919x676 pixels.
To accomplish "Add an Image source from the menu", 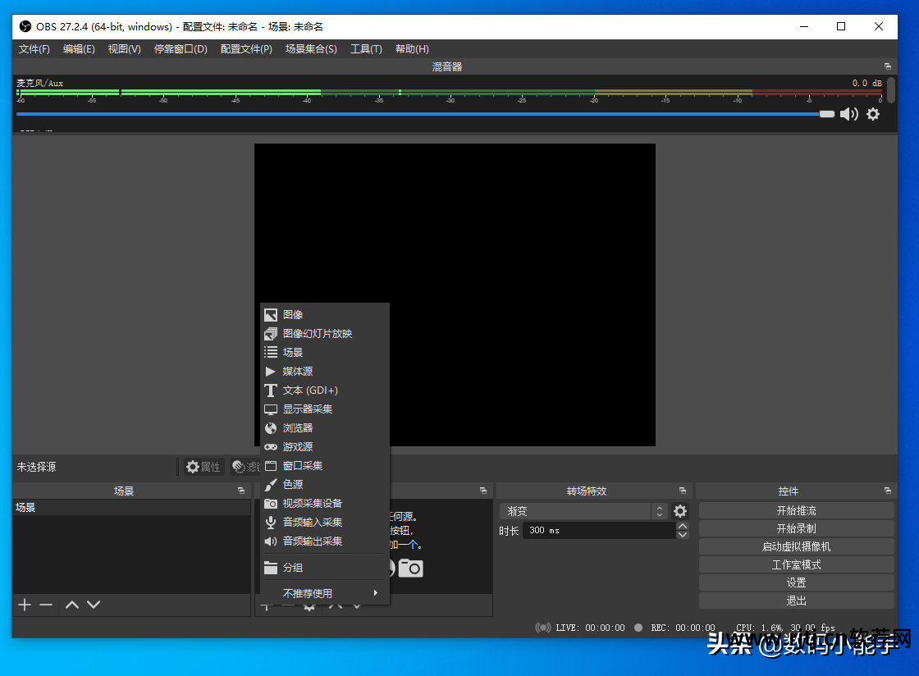I will point(325,314).
